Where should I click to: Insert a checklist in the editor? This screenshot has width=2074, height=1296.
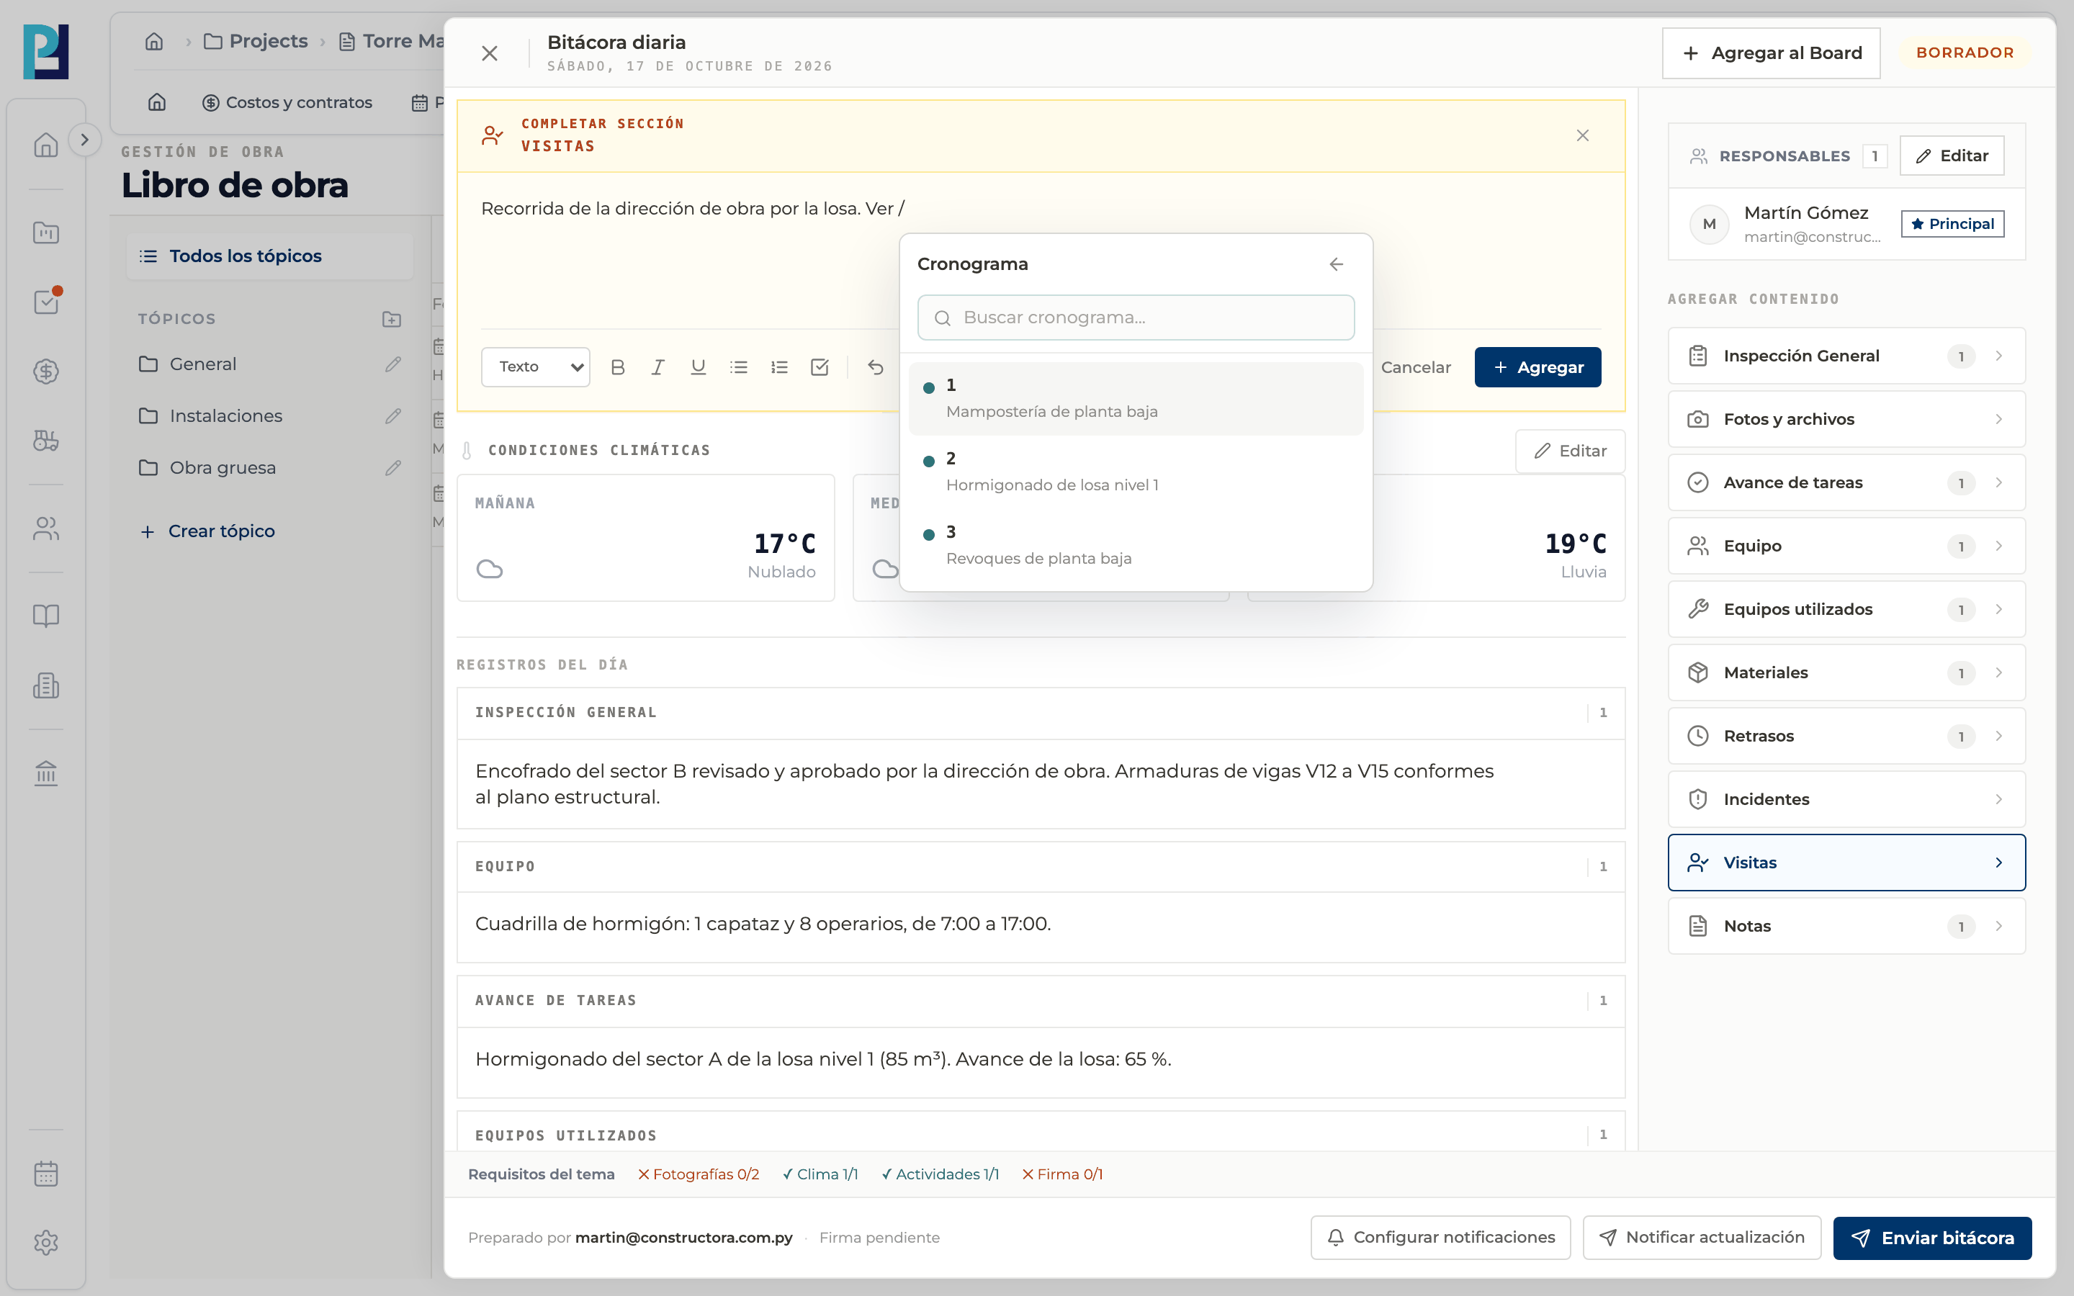pos(820,367)
